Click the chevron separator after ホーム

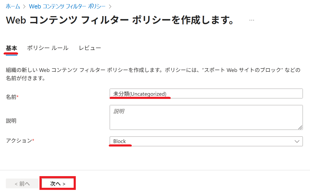[x=24, y=6]
